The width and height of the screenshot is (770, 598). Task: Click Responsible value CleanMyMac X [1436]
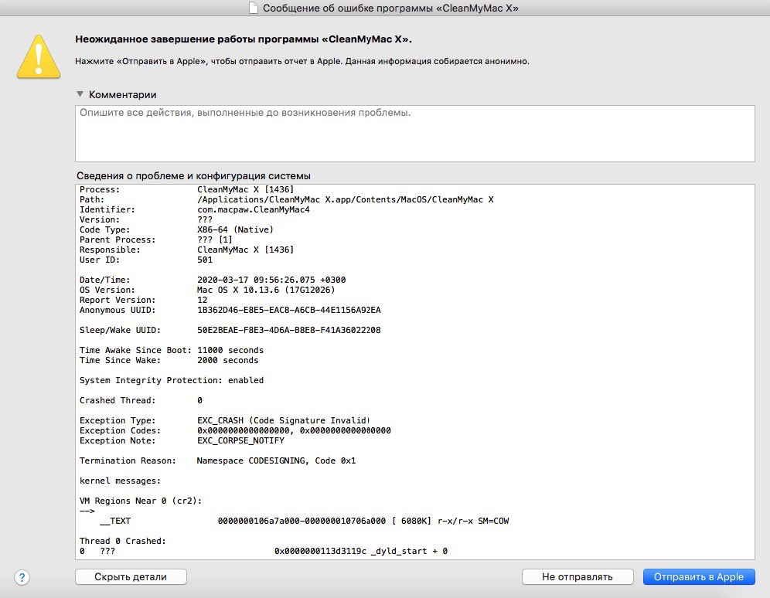tap(245, 250)
